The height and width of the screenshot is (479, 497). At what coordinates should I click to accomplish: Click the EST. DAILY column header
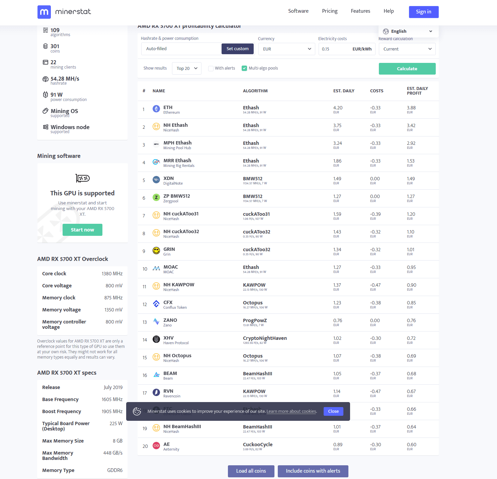(344, 91)
